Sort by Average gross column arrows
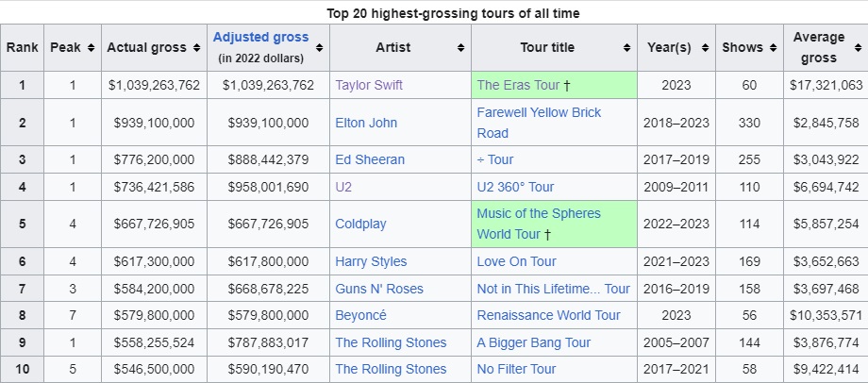This screenshot has width=868, height=383. click(855, 48)
